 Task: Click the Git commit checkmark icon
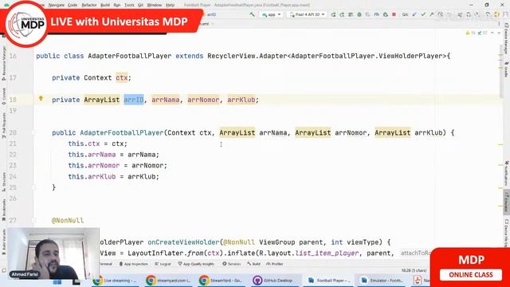[423, 14]
